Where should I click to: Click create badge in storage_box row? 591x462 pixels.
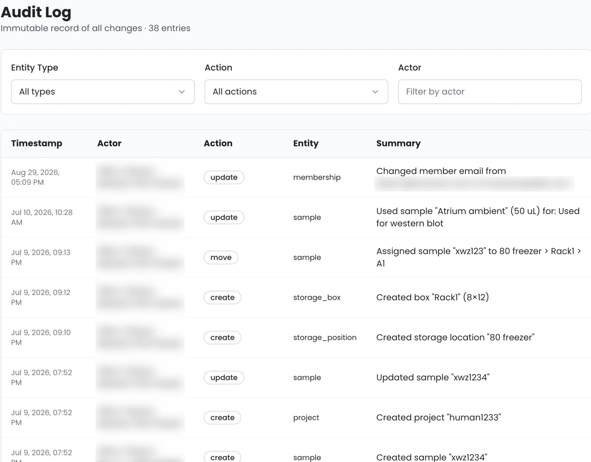(x=222, y=298)
